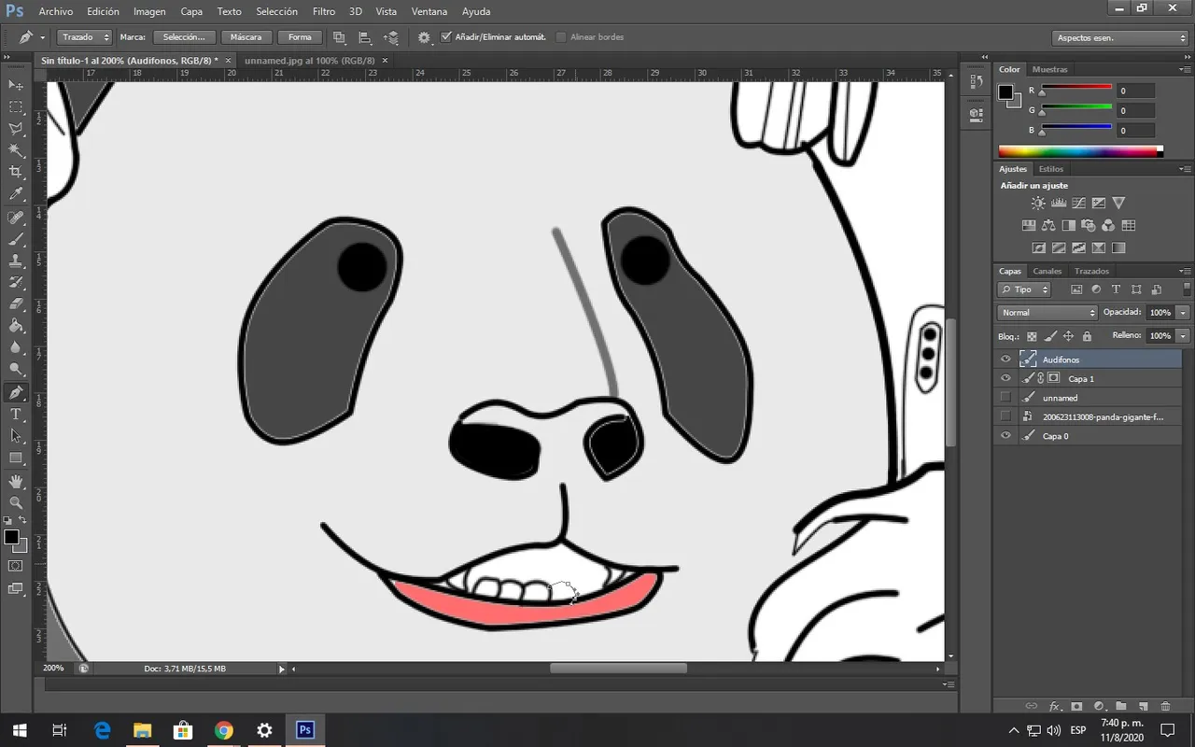Add a Curves adjustment
This screenshot has width=1195, height=747.
coord(1078,203)
